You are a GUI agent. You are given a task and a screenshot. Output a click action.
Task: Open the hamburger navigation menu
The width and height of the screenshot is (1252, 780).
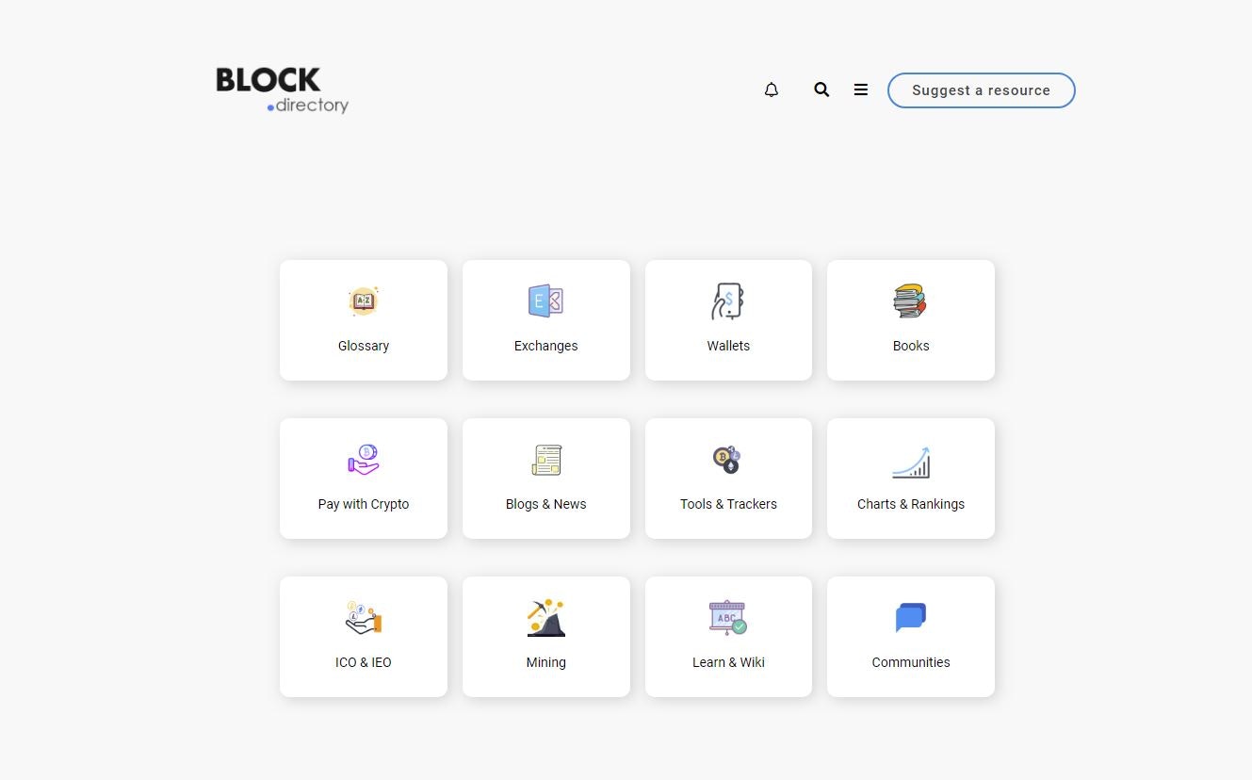[860, 89]
